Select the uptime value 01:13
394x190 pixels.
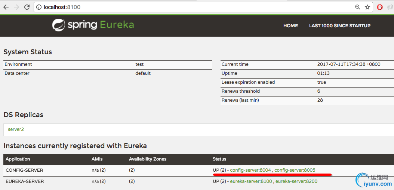(323, 73)
